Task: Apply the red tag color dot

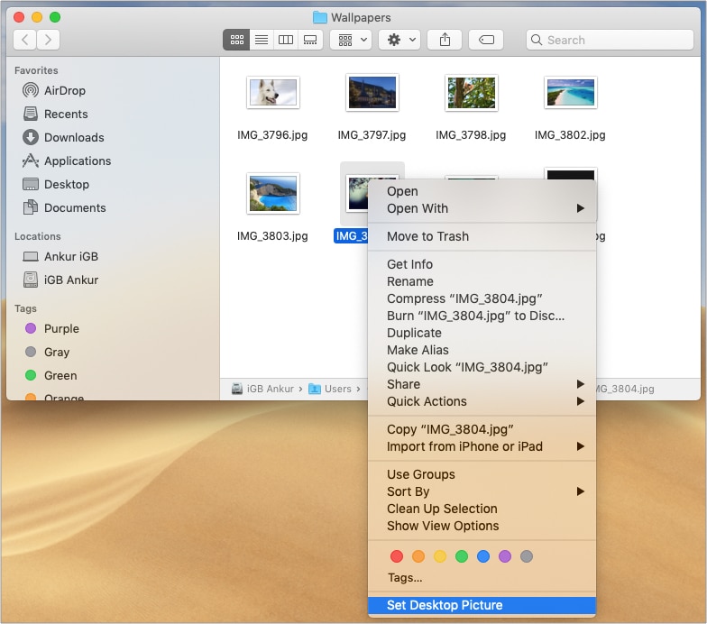Action: click(396, 556)
